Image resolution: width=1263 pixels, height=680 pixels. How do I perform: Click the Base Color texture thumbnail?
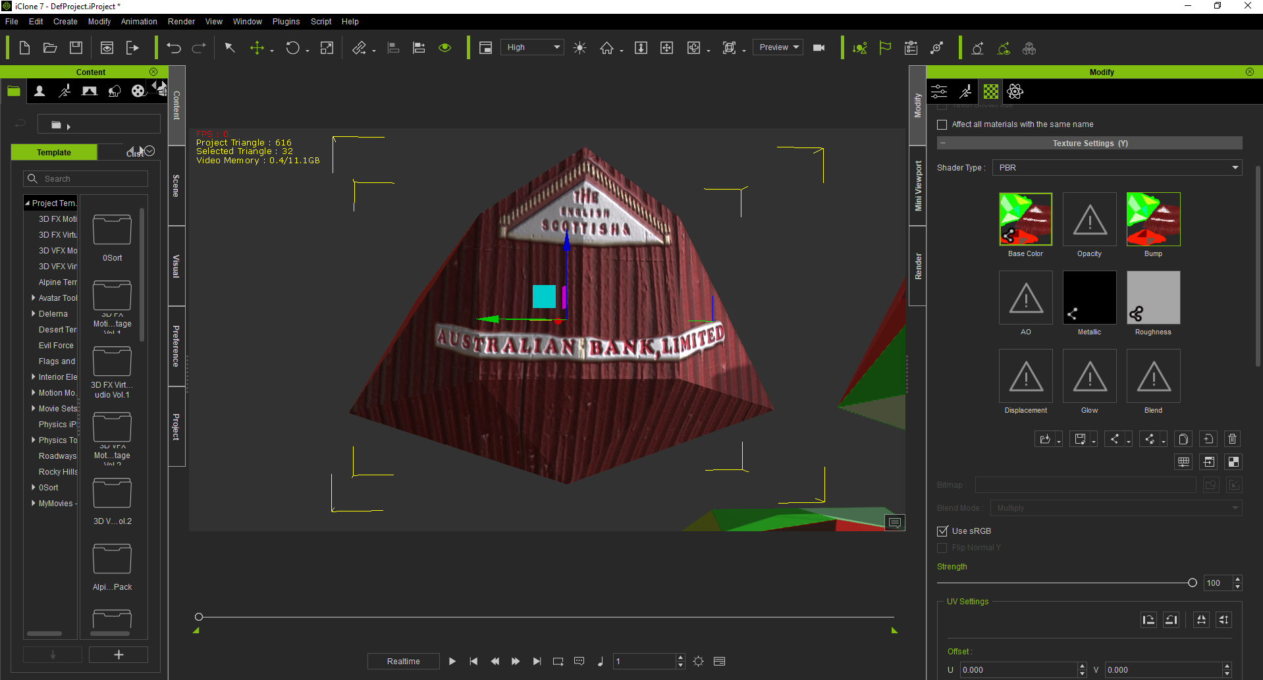(x=1025, y=219)
